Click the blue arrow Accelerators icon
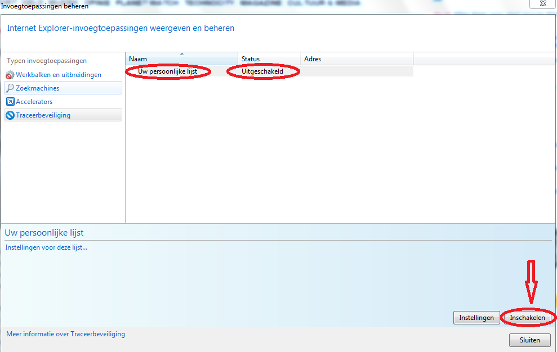The image size is (557, 352). pos(10,102)
